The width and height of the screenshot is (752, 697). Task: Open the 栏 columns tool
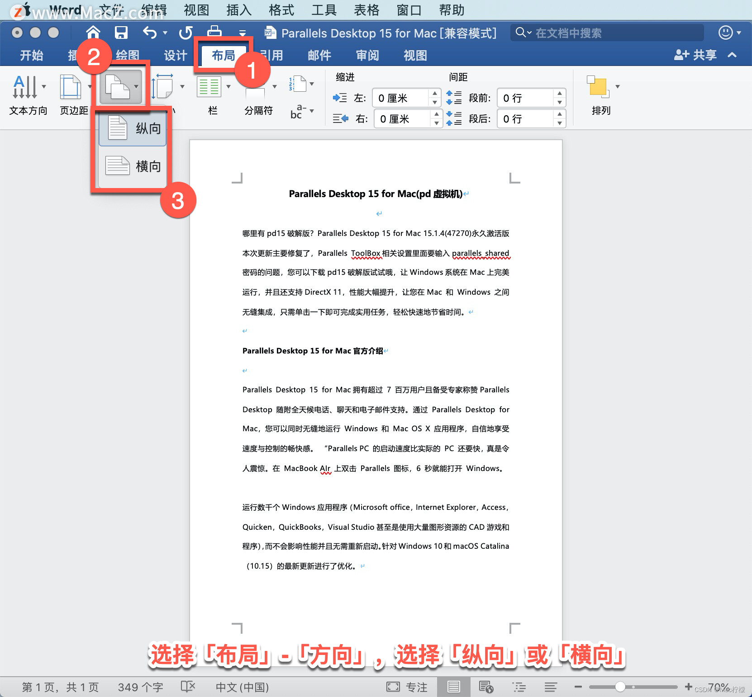click(209, 87)
